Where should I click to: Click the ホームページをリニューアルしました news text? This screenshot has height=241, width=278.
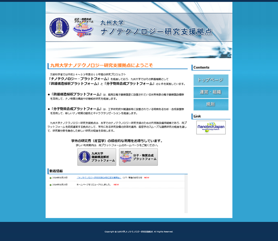(93, 185)
